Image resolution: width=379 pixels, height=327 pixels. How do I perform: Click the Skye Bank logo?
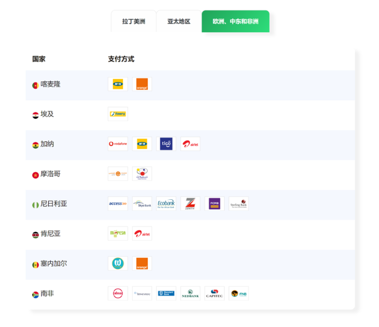coord(142,204)
